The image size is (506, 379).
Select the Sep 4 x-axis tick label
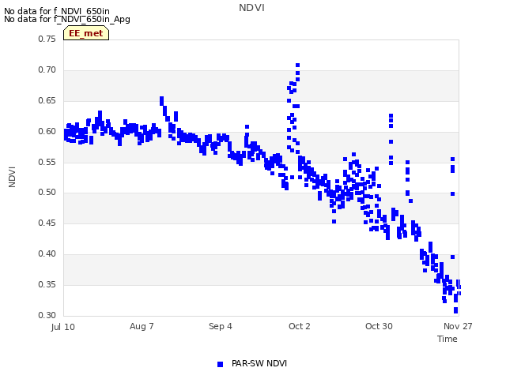click(221, 326)
